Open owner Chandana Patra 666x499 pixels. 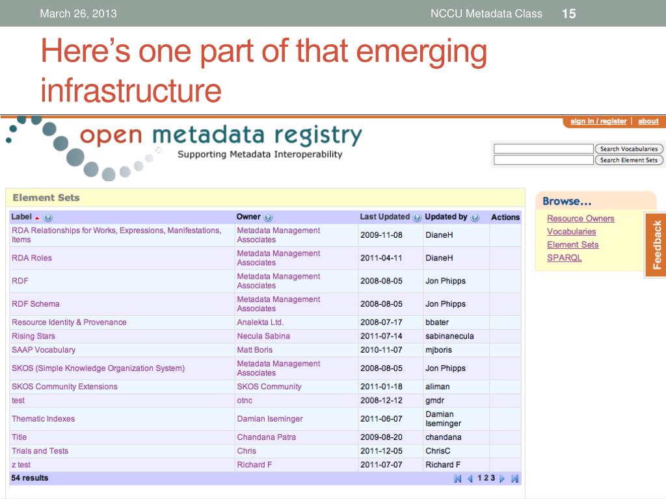click(x=266, y=437)
